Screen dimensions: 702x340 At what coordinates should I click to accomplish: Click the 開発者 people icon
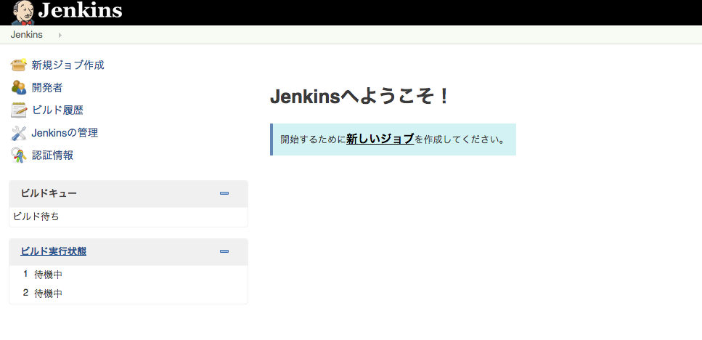click(x=18, y=87)
